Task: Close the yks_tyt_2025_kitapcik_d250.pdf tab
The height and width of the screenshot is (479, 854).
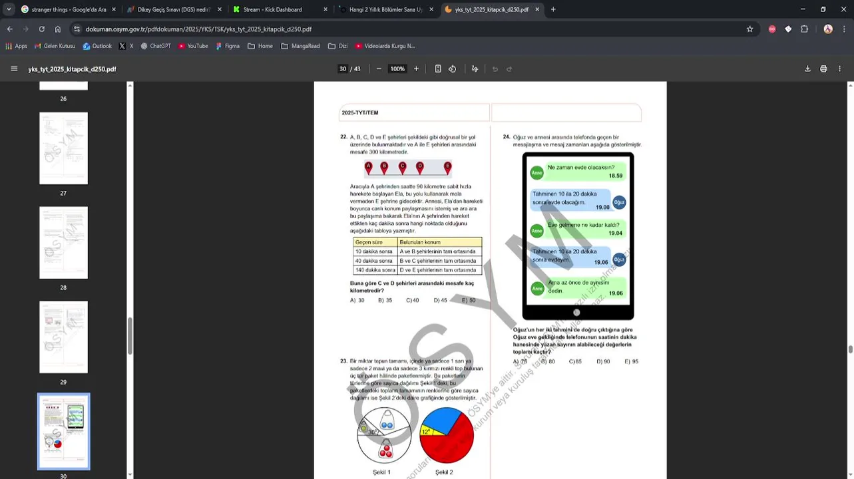Action: (537, 9)
